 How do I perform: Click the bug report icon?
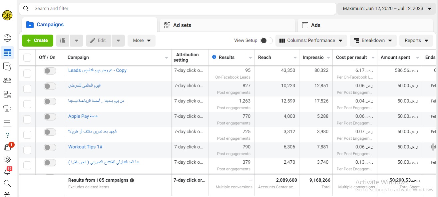click(x=7, y=194)
